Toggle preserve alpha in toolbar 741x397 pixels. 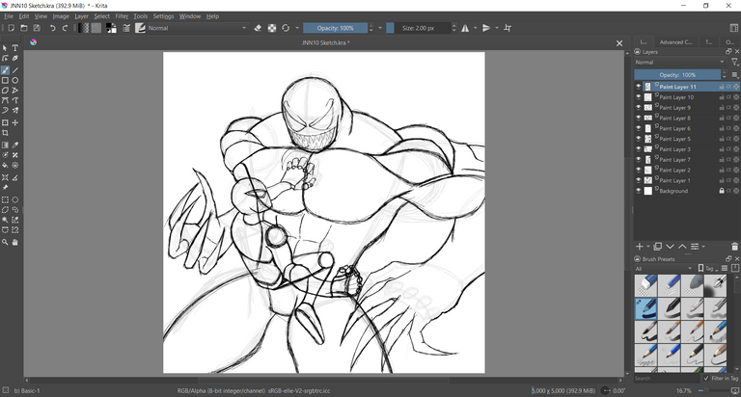pyautogui.click(x=272, y=28)
